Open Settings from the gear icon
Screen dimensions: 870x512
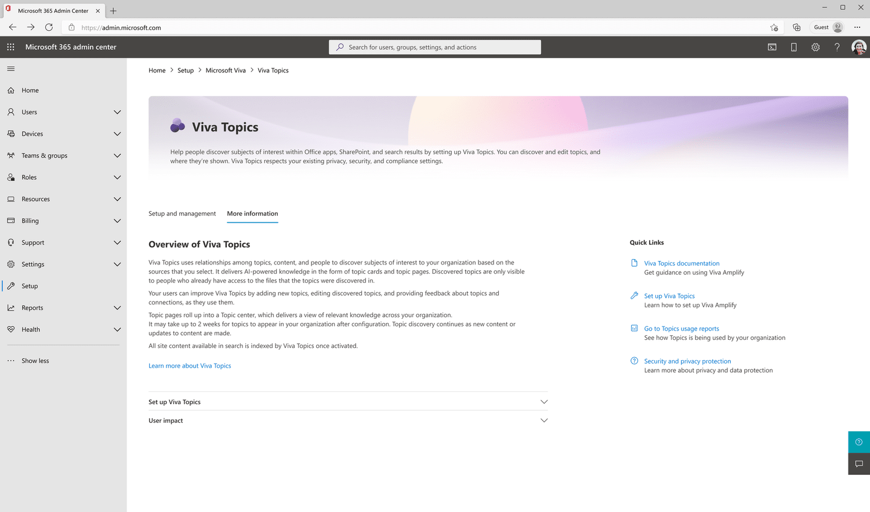pyautogui.click(x=815, y=47)
